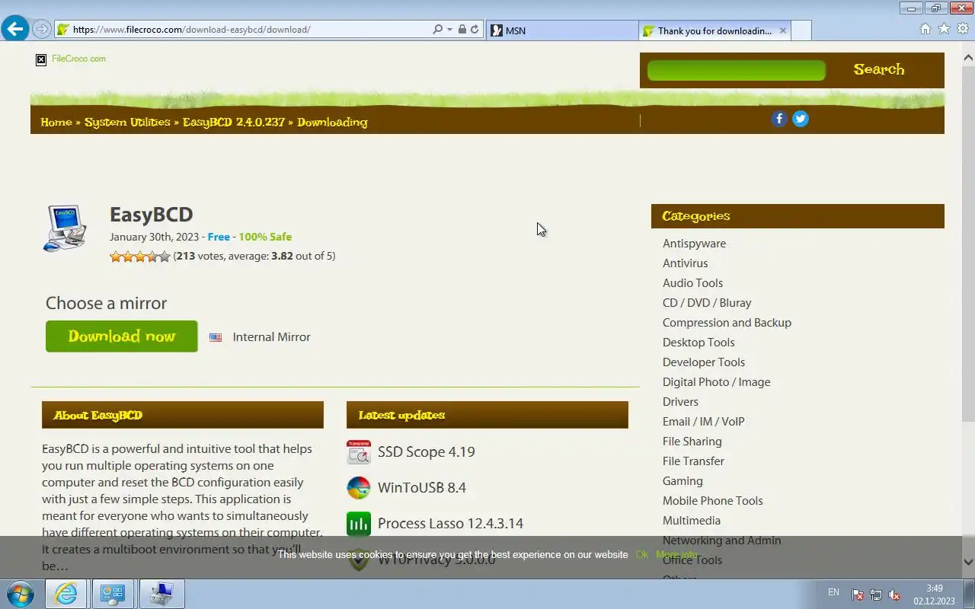Image resolution: width=975 pixels, height=609 pixels.
Task: Open System Utilities breadcrumb link
Action: pyautogui.click(x=127, y=122)
